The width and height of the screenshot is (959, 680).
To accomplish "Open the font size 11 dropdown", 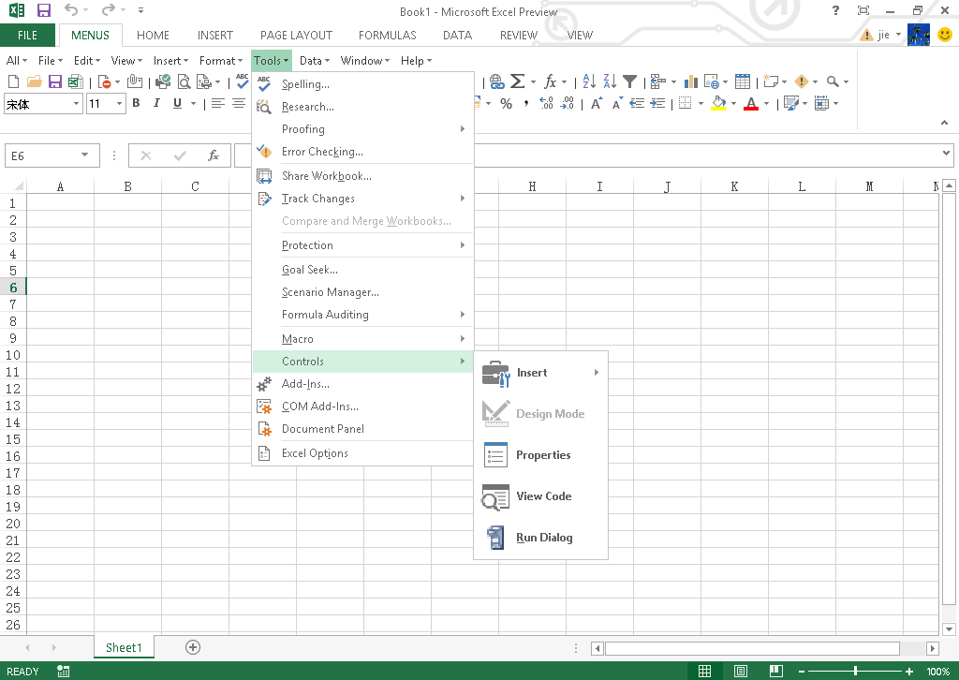I will [x=120, y=104].
